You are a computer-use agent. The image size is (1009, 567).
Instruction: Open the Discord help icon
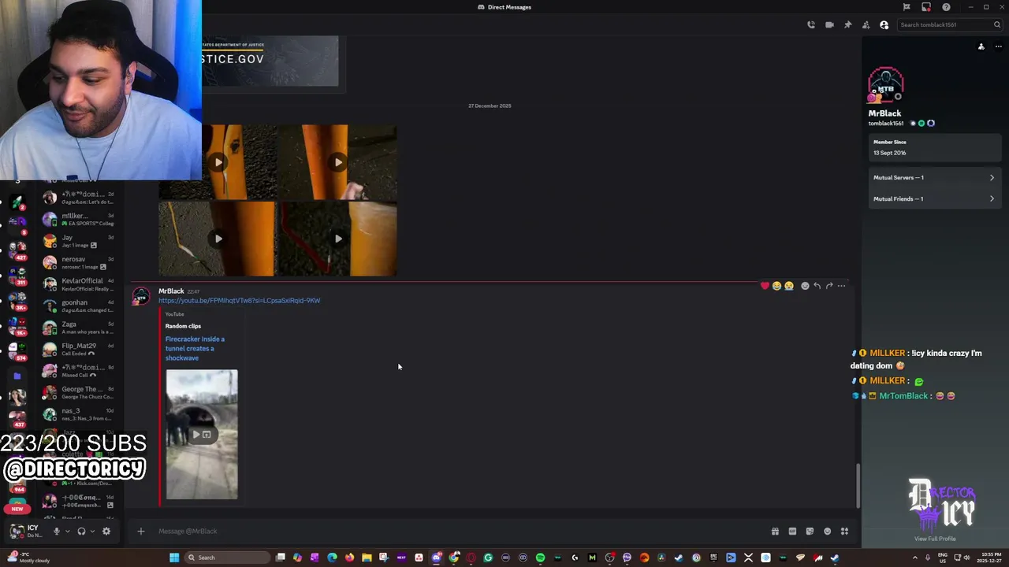pos(946,7)
